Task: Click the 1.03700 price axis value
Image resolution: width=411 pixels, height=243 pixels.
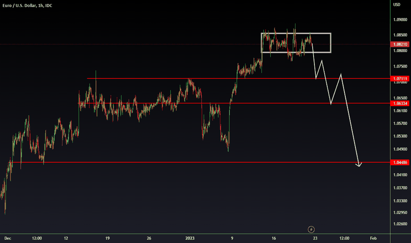Action: point(400,188)
